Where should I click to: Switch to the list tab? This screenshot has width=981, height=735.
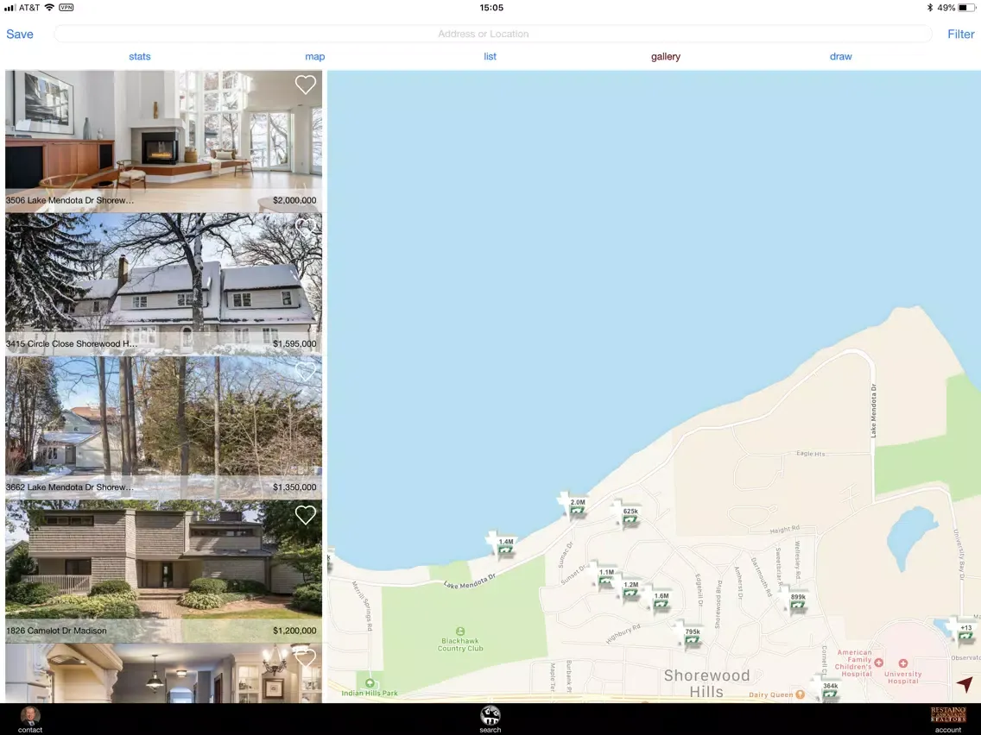(x=490, y=56)
